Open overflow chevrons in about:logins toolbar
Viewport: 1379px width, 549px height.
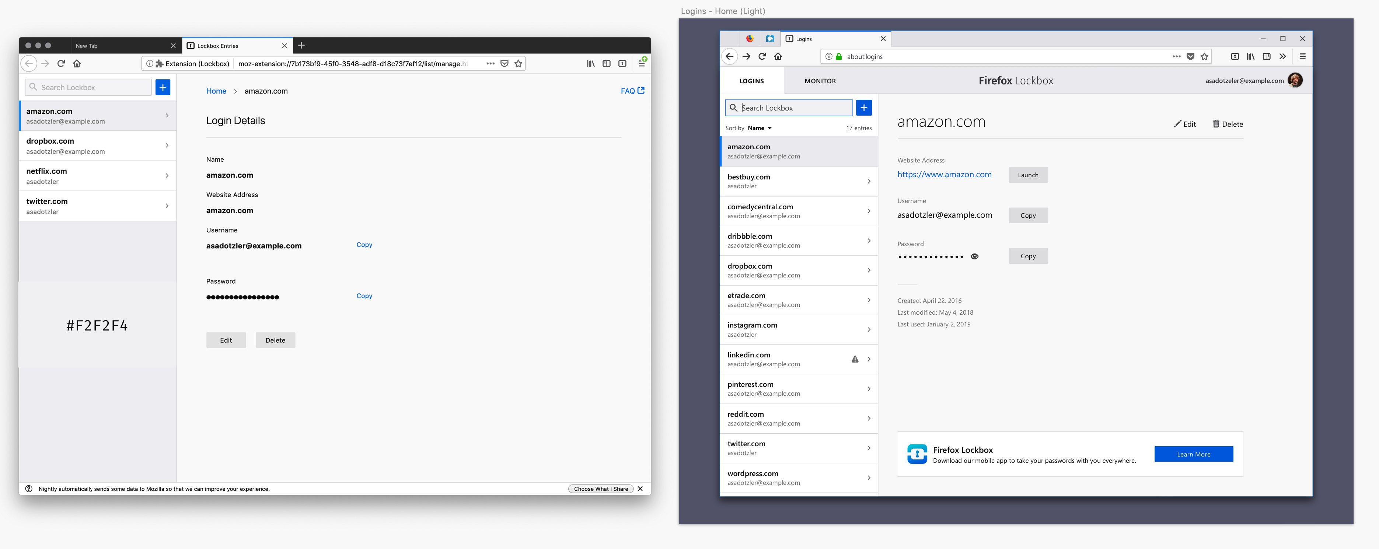[x=1283, y=56]
